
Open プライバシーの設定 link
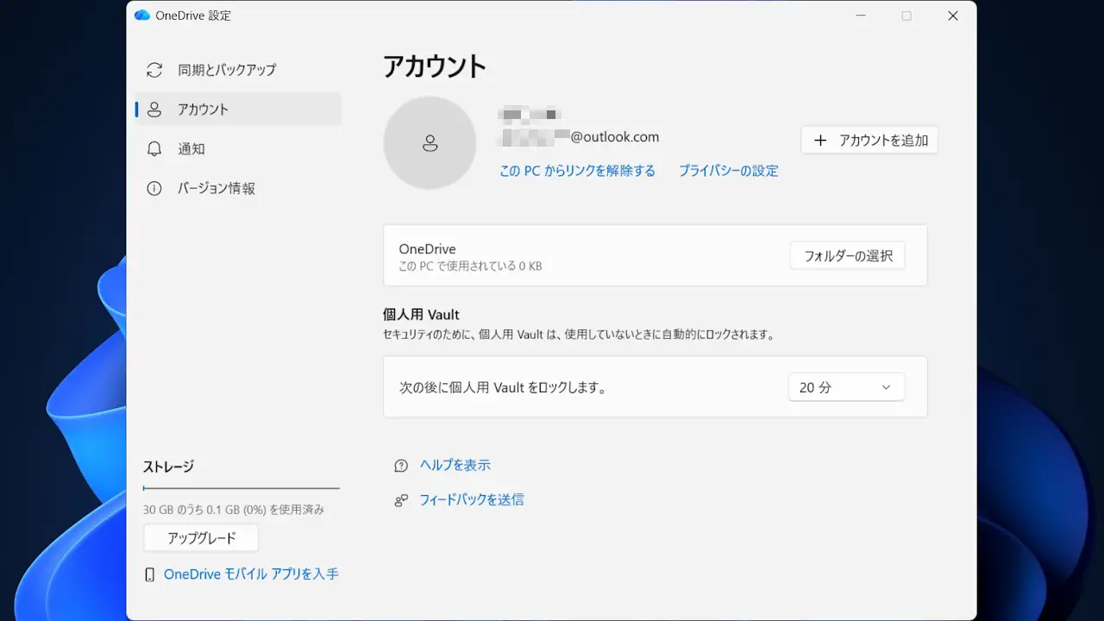click(728, 171)
